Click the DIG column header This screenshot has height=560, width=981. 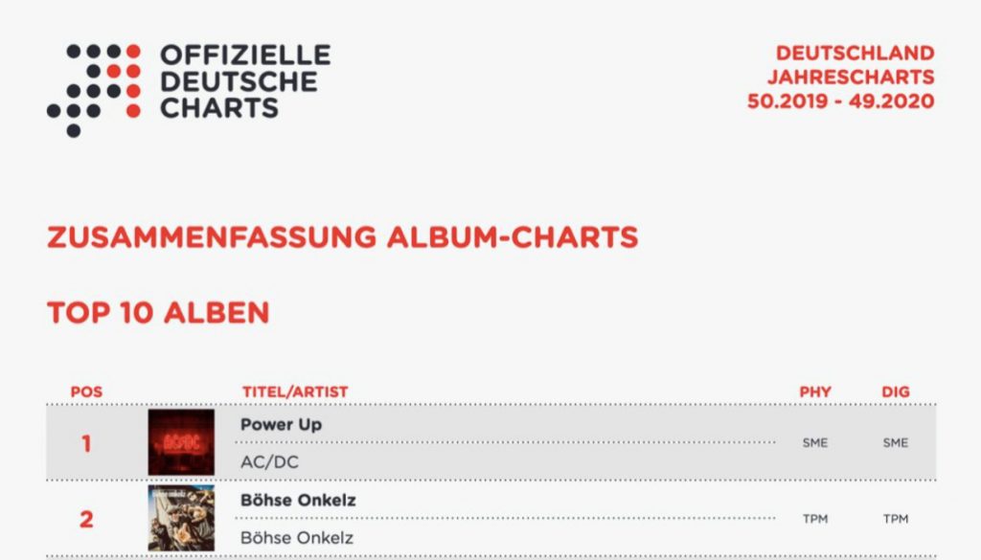pyautogui.click(x=896, y=392)
